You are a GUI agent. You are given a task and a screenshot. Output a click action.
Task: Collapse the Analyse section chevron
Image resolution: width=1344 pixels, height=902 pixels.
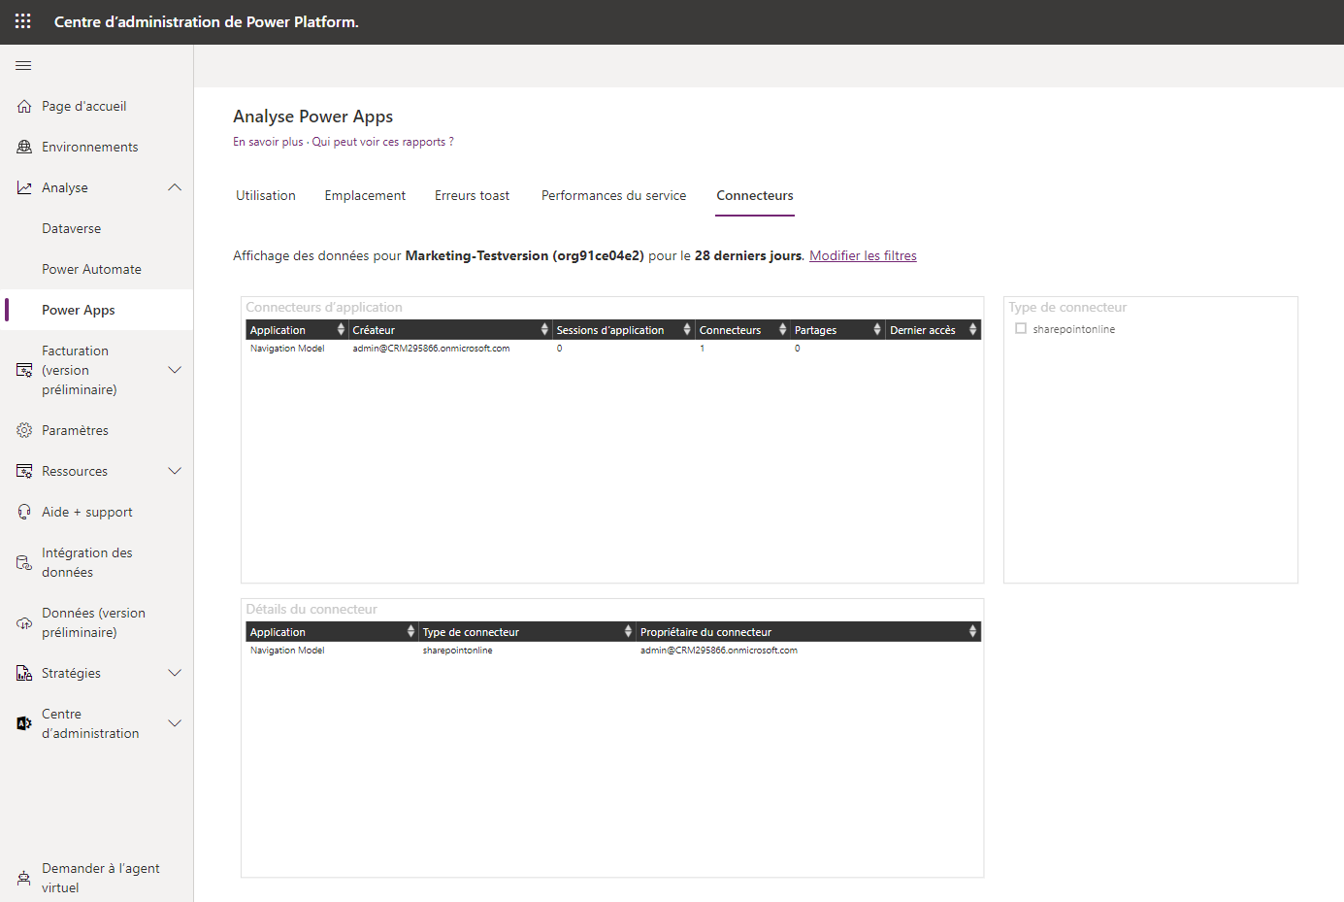[x=175, y=188]
